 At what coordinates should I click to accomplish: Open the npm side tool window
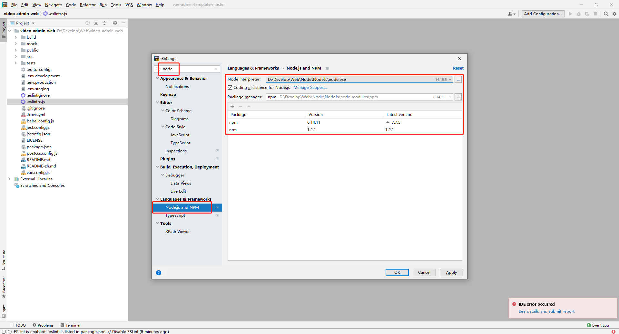4,311
